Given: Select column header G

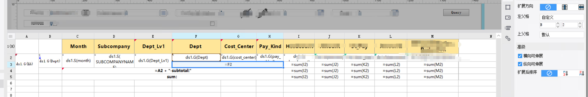Looking at the screenshot, I should 238,37.
